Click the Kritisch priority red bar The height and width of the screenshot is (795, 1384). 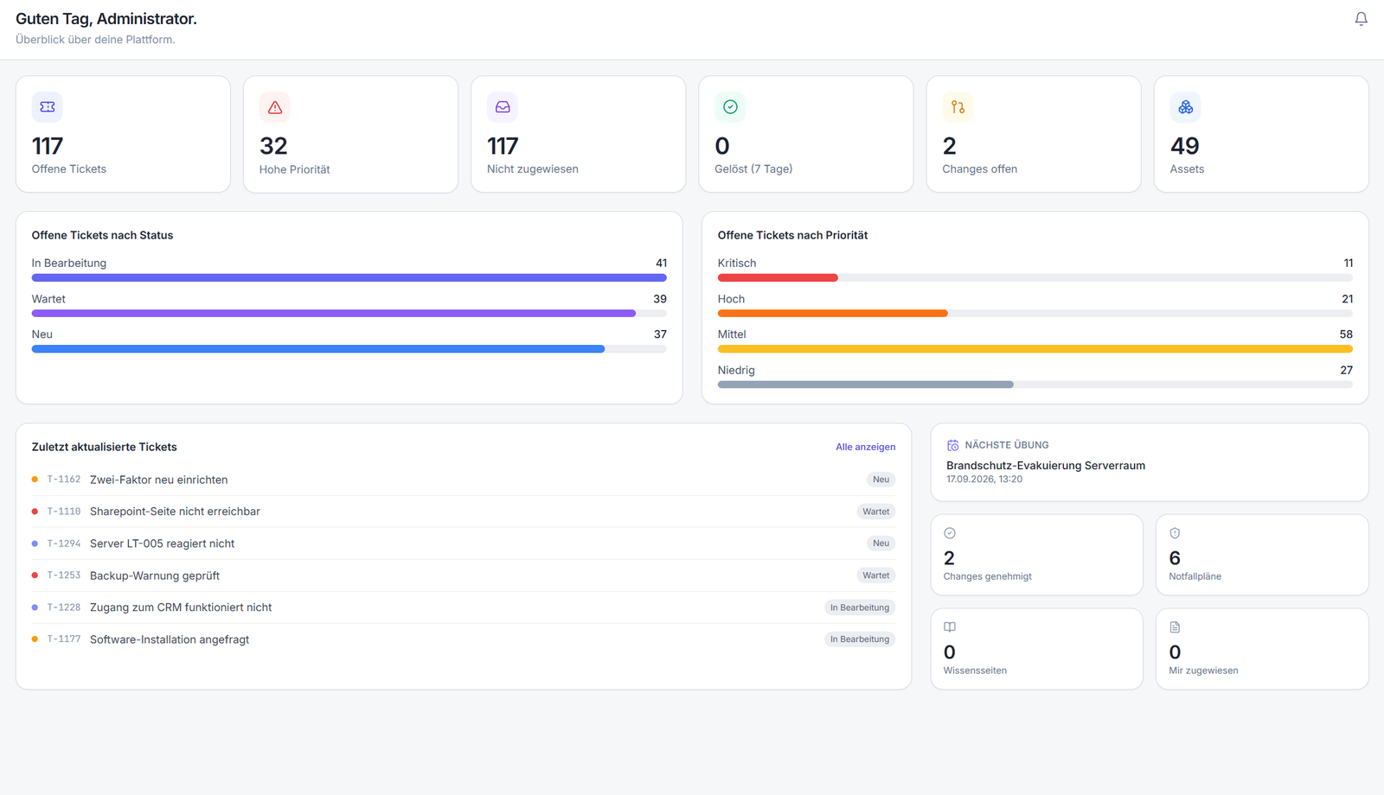[778, 278]
